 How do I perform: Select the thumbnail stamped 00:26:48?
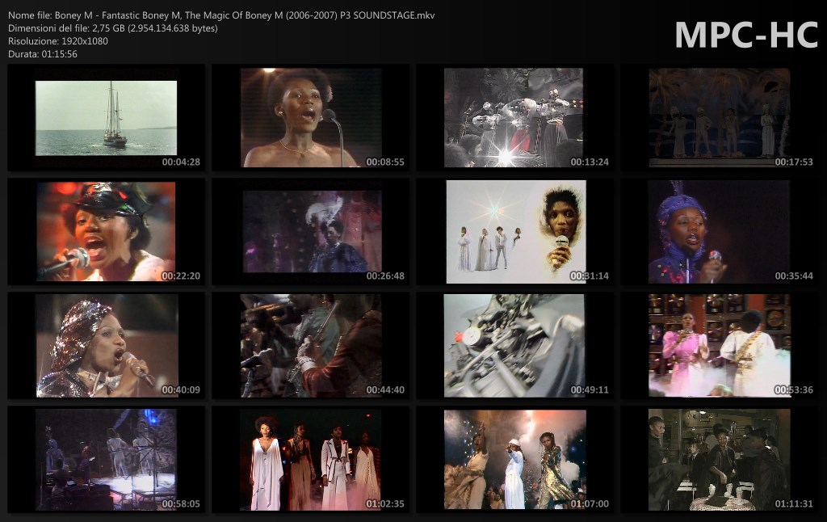pos(311,232)
